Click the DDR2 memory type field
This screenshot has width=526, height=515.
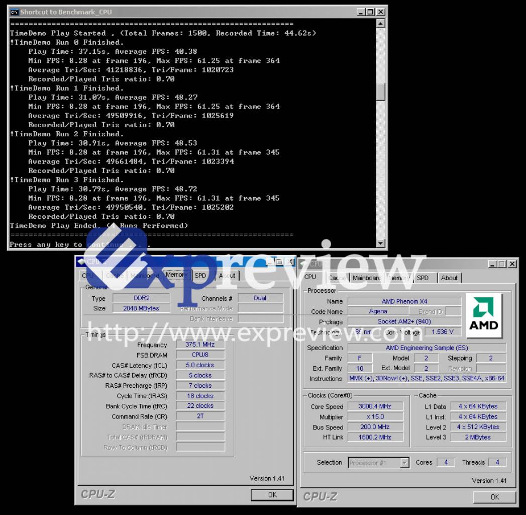(142, 298)
